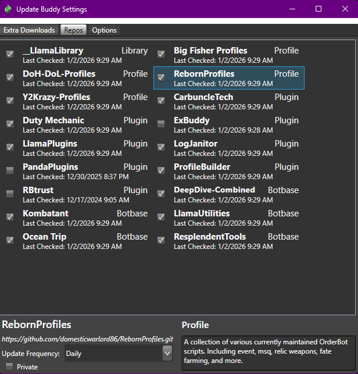Enable the PandaPlugins checkbox
This screenshot has height=374, width=358.
(x=10, y=170)
